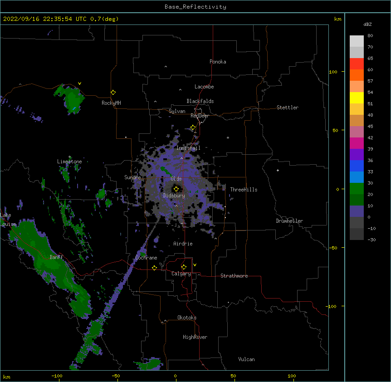Select the Strathmore label
Image resolution: width=391 pixels, height=382 pixels.
click(x=234, y=276)
